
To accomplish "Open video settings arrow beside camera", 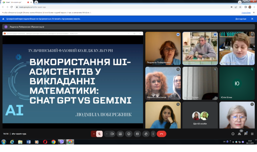I will pos(107,134).
